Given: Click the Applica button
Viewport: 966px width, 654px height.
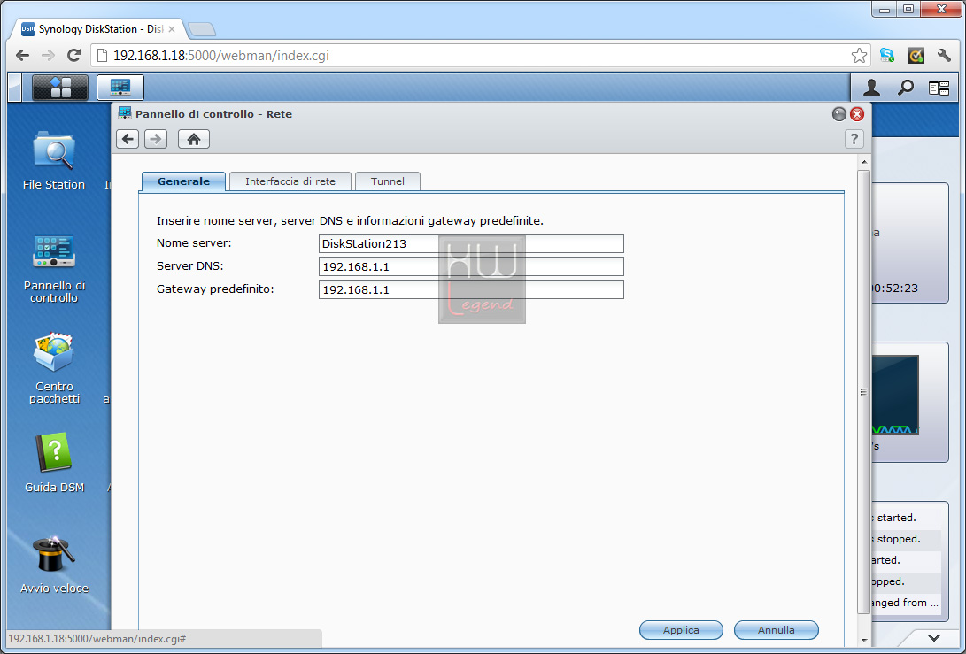Looking at the screenshot, I should click(x=681, y=630).
